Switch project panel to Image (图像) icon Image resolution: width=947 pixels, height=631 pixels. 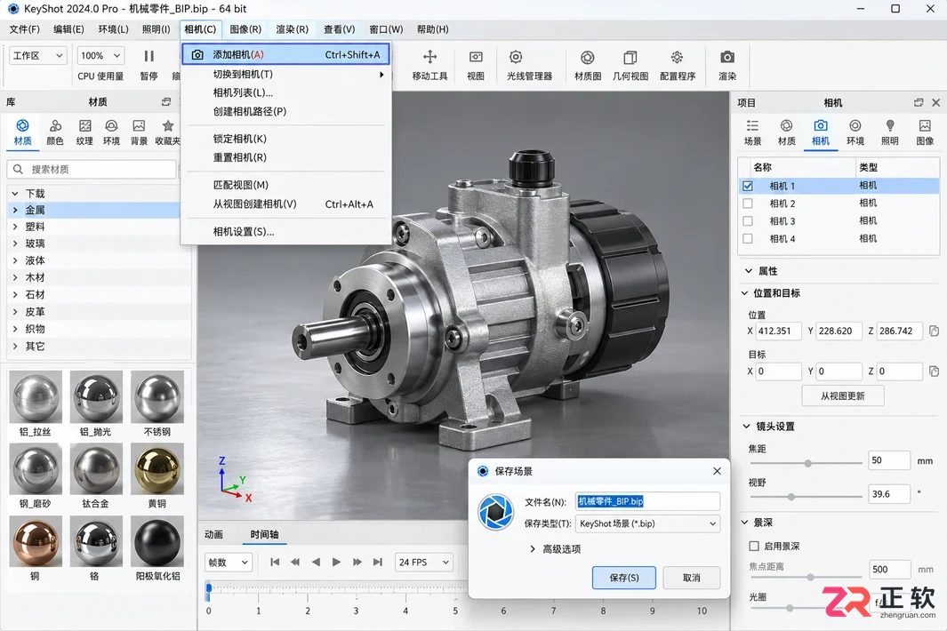pyautogui.click(x=925, y=125)
